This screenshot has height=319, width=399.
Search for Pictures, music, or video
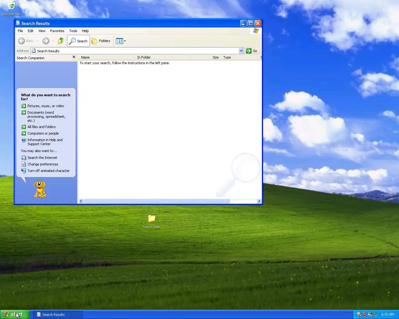coord(43,106)
